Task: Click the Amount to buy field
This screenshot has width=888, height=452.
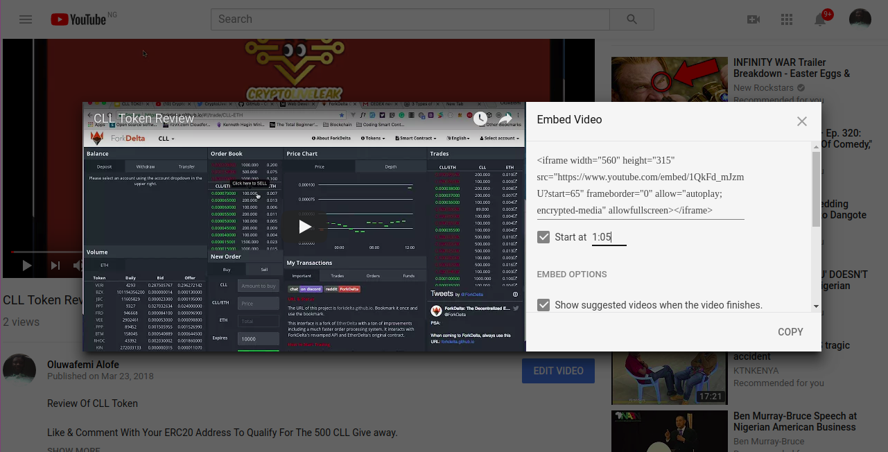Action: point(258,286)
